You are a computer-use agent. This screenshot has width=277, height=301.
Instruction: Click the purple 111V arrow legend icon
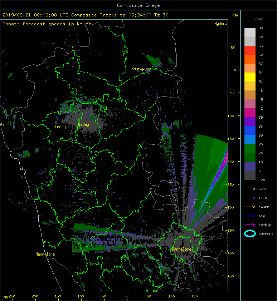click(250, 198)
